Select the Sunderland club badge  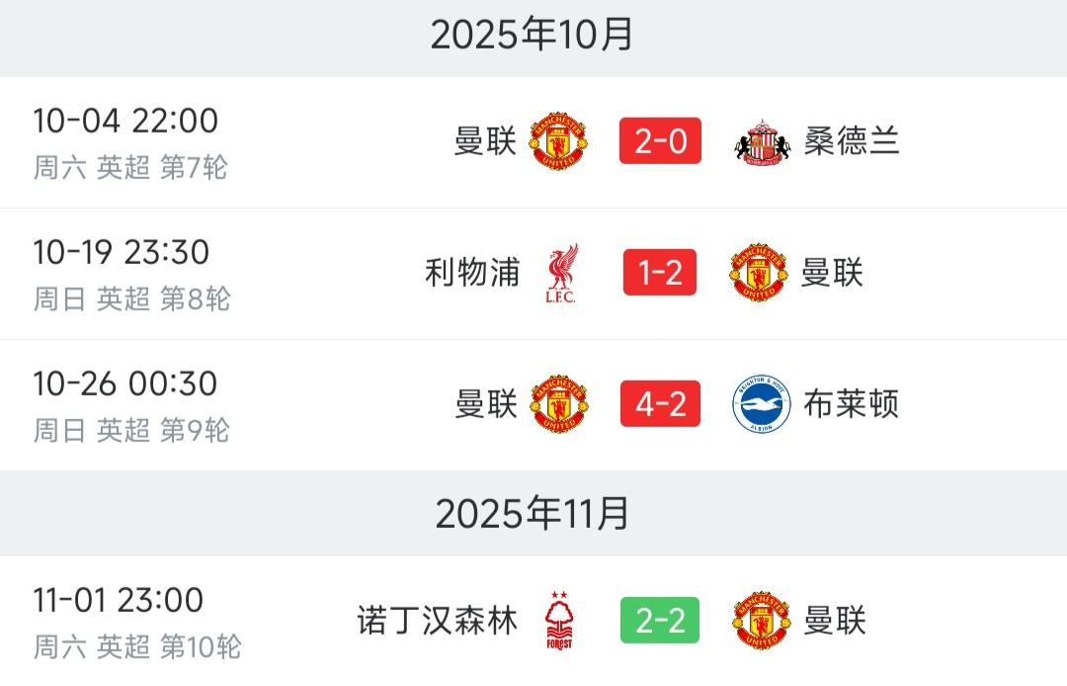[760, 142]
